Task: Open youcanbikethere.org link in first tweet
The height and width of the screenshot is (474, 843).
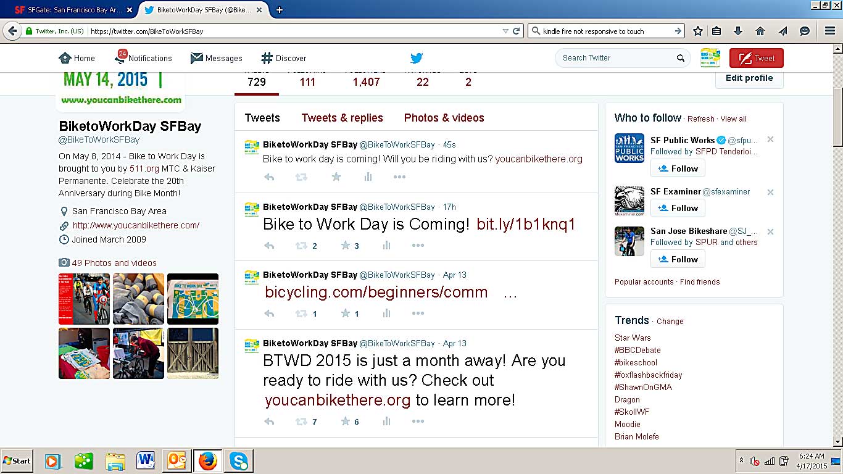Action: [539, 159]
